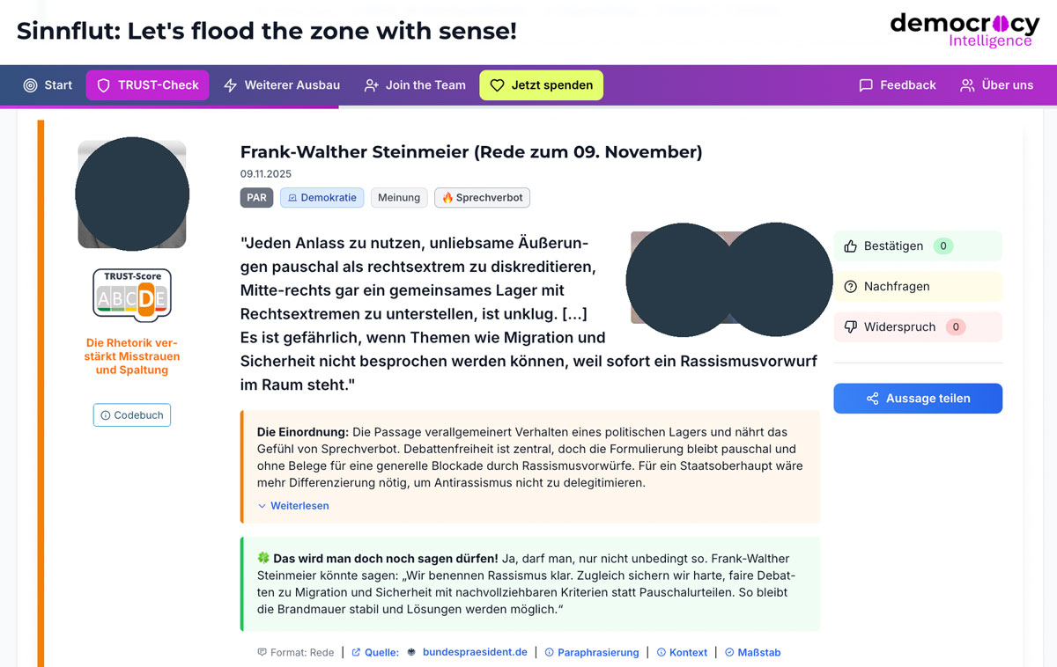Click the Feedback speech bubble icon

[866, 85]
